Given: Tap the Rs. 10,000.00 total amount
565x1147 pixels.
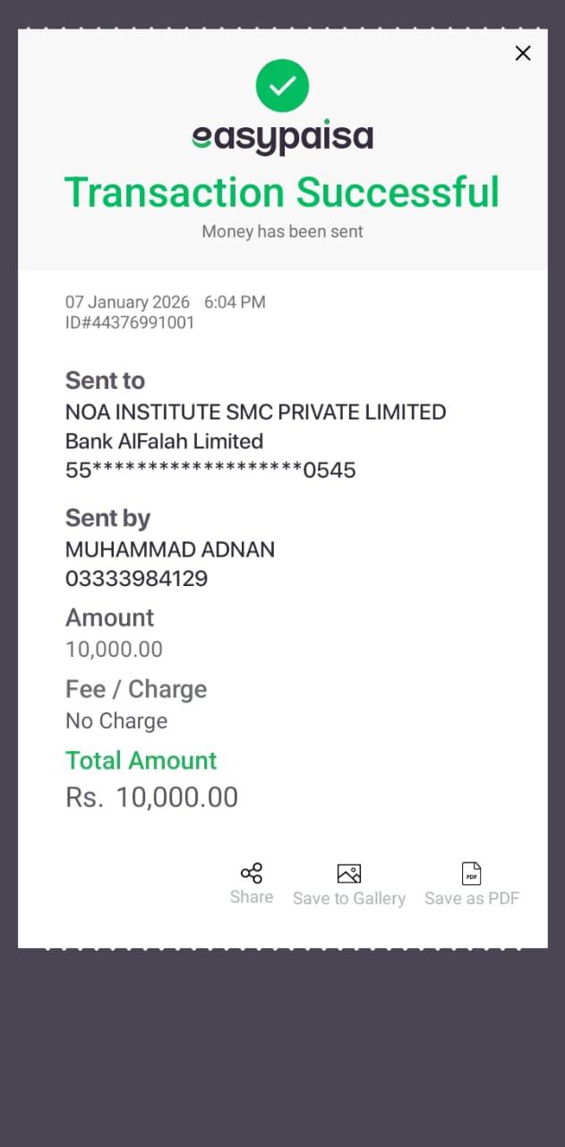Looking at the screenshot, I should 152,797.
